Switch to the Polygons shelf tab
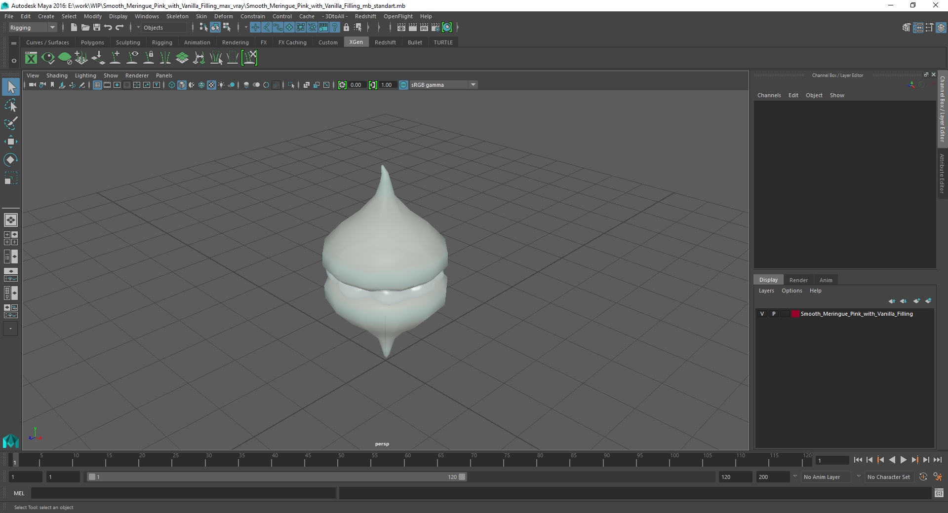This screenshot has height=513, width=948. (x=92, y=42)
